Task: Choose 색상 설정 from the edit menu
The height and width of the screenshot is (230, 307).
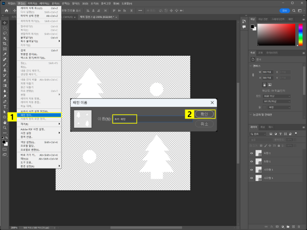Action: pyautogui.click(x=39, y=142)
